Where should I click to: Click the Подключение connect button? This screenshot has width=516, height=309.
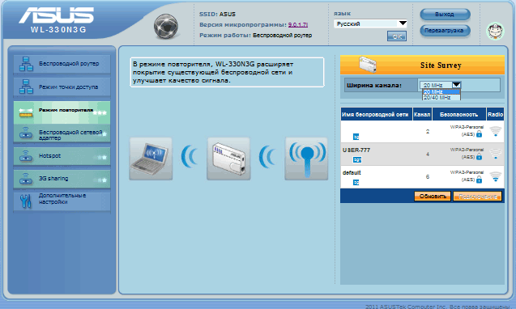click(477, 197)
